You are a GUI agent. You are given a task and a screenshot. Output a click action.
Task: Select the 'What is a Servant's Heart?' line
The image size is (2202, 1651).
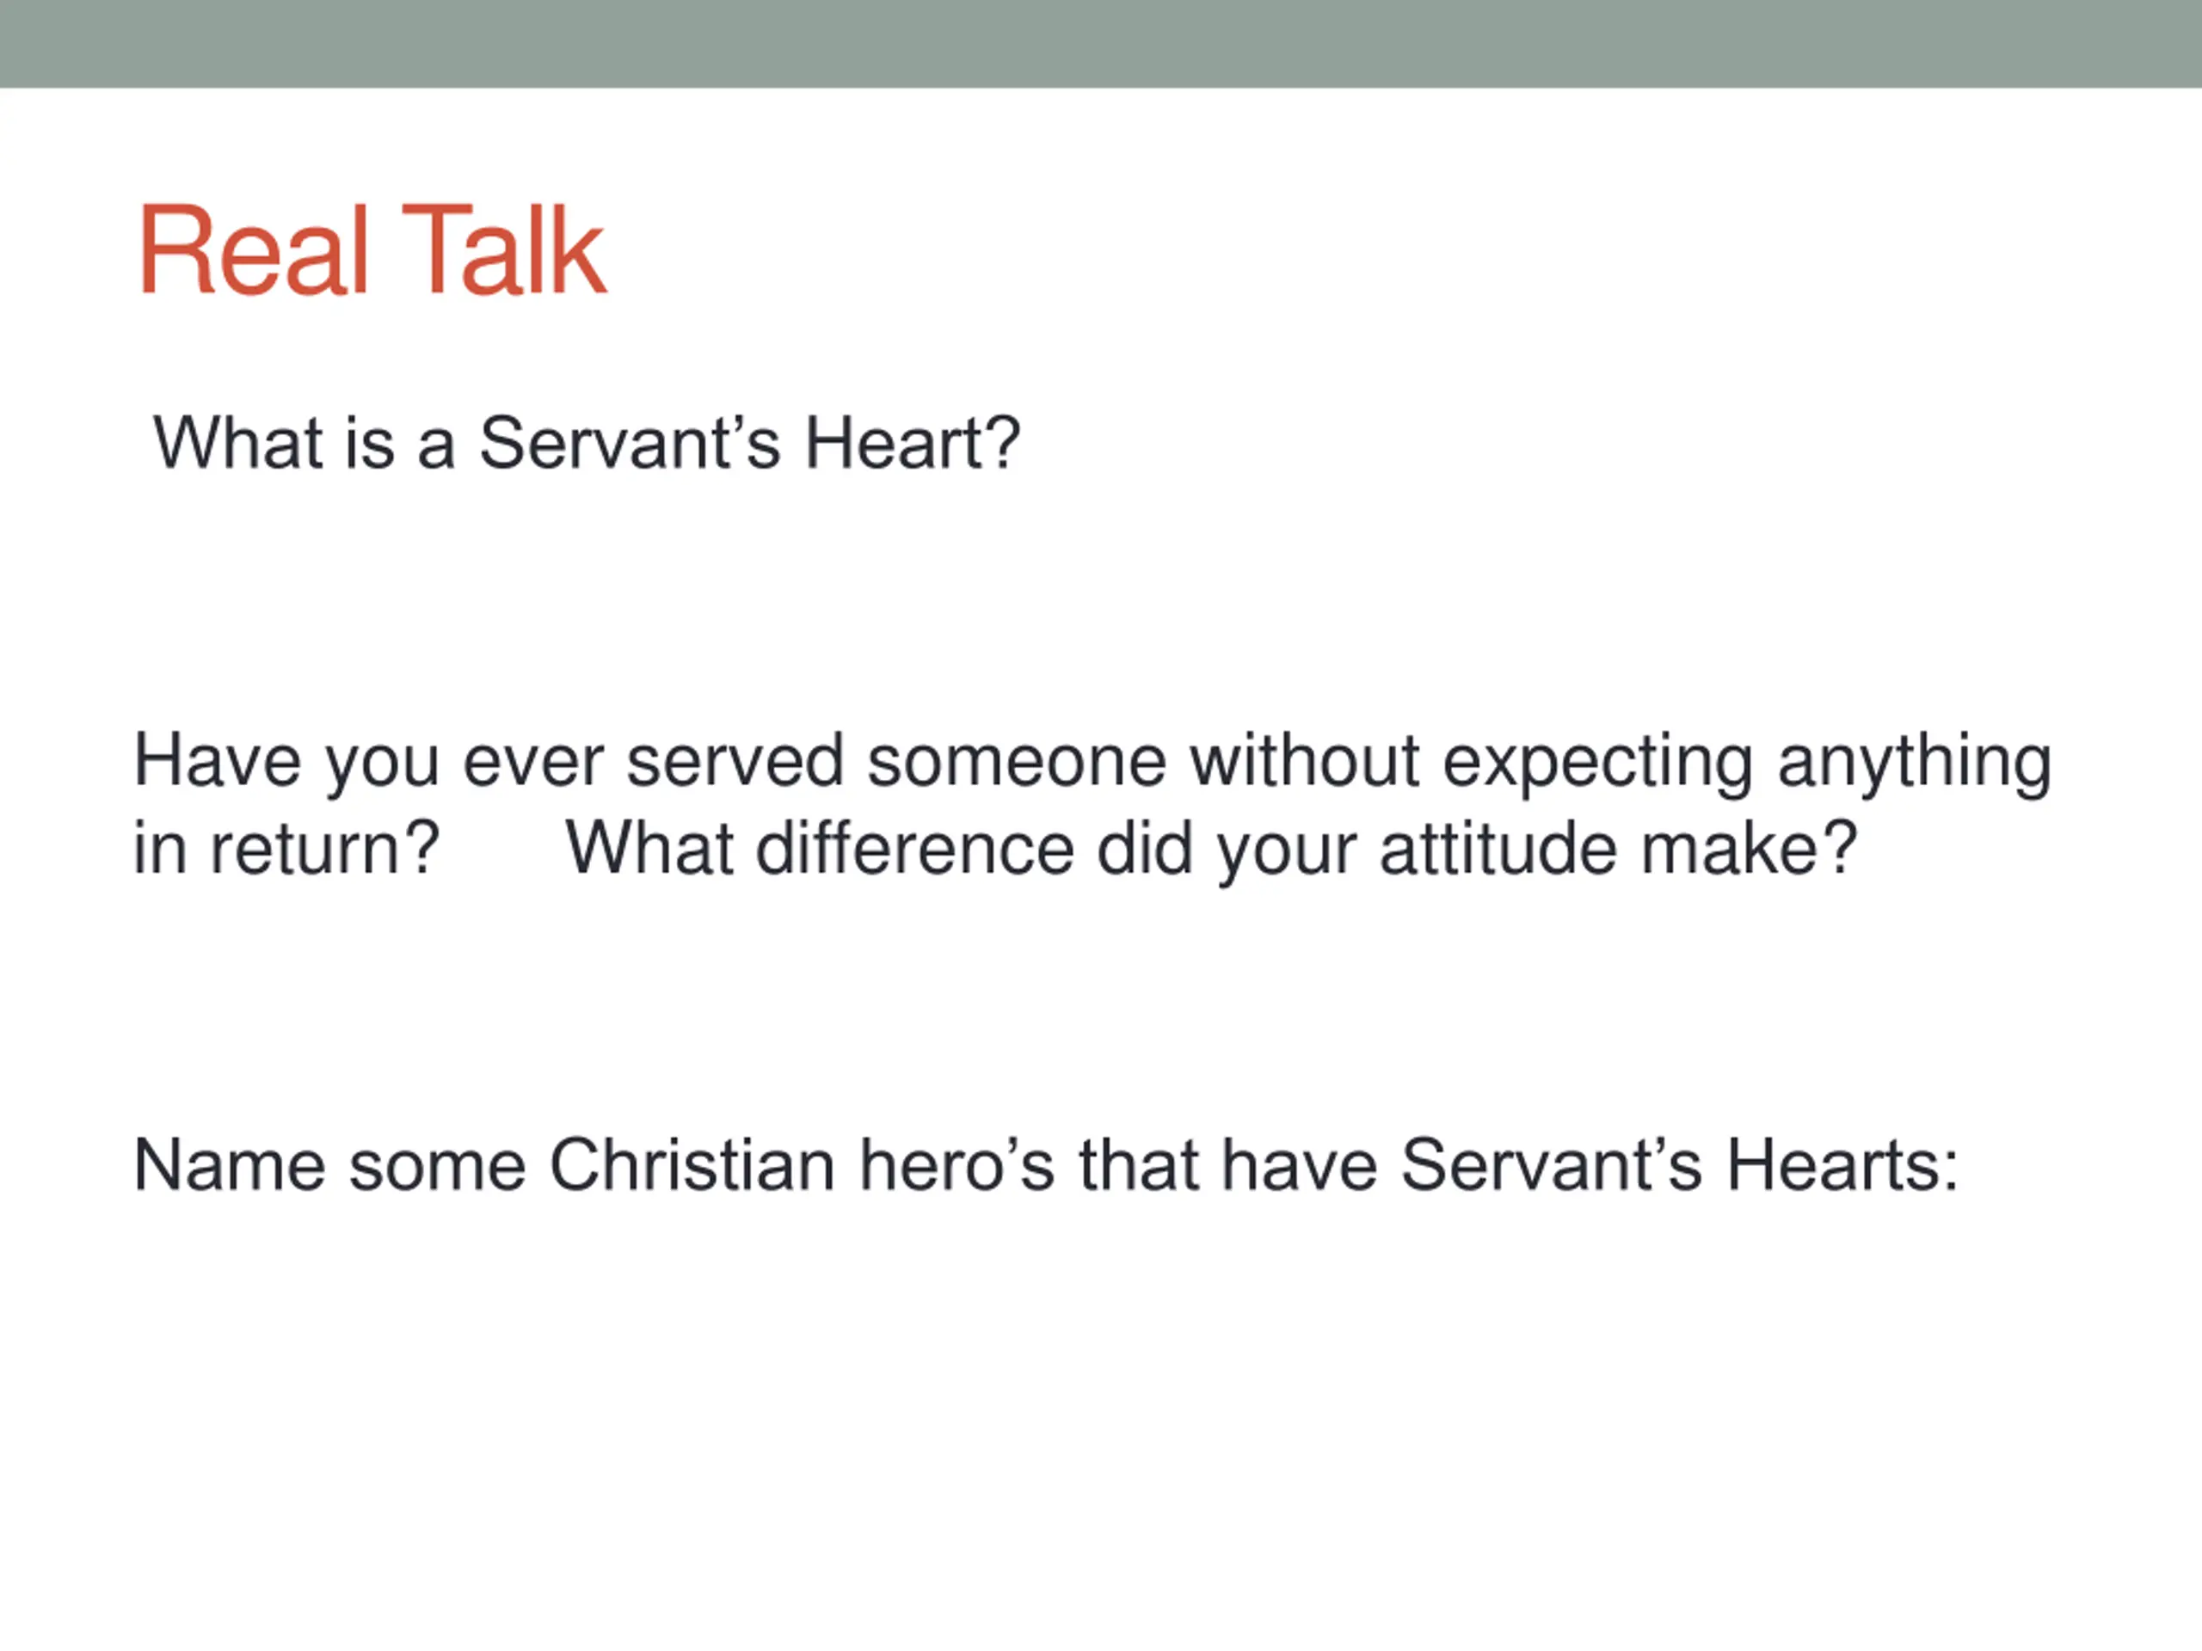[587, 443]
